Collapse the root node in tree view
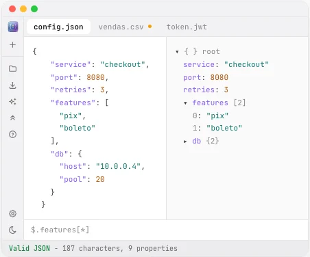This screenshot has height=257, width=310. coord(177,52)
